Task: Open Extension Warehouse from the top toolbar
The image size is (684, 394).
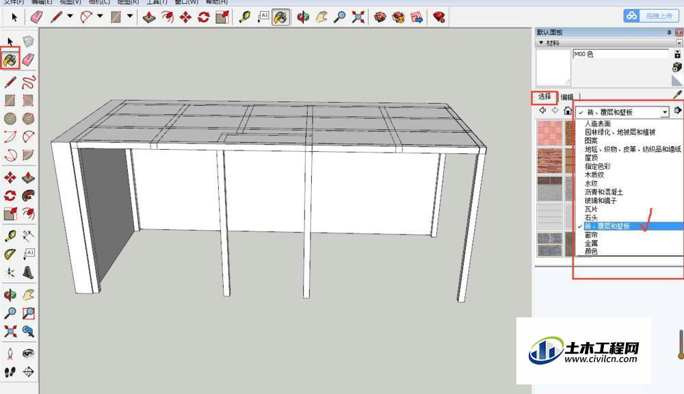Action: pos(398,18)
